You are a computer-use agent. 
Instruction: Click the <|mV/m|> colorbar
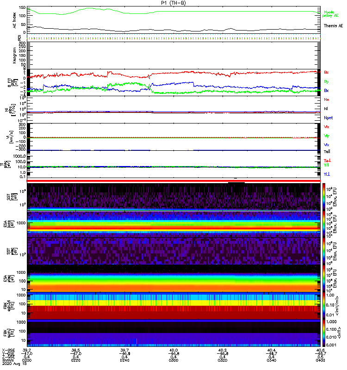click(x=323, y=306)
